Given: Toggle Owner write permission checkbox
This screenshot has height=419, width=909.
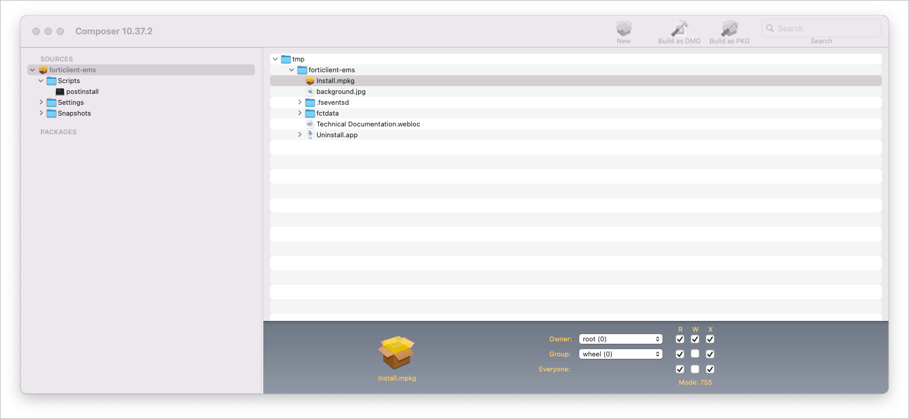Looking at the screenshot, I should (695, 339).
